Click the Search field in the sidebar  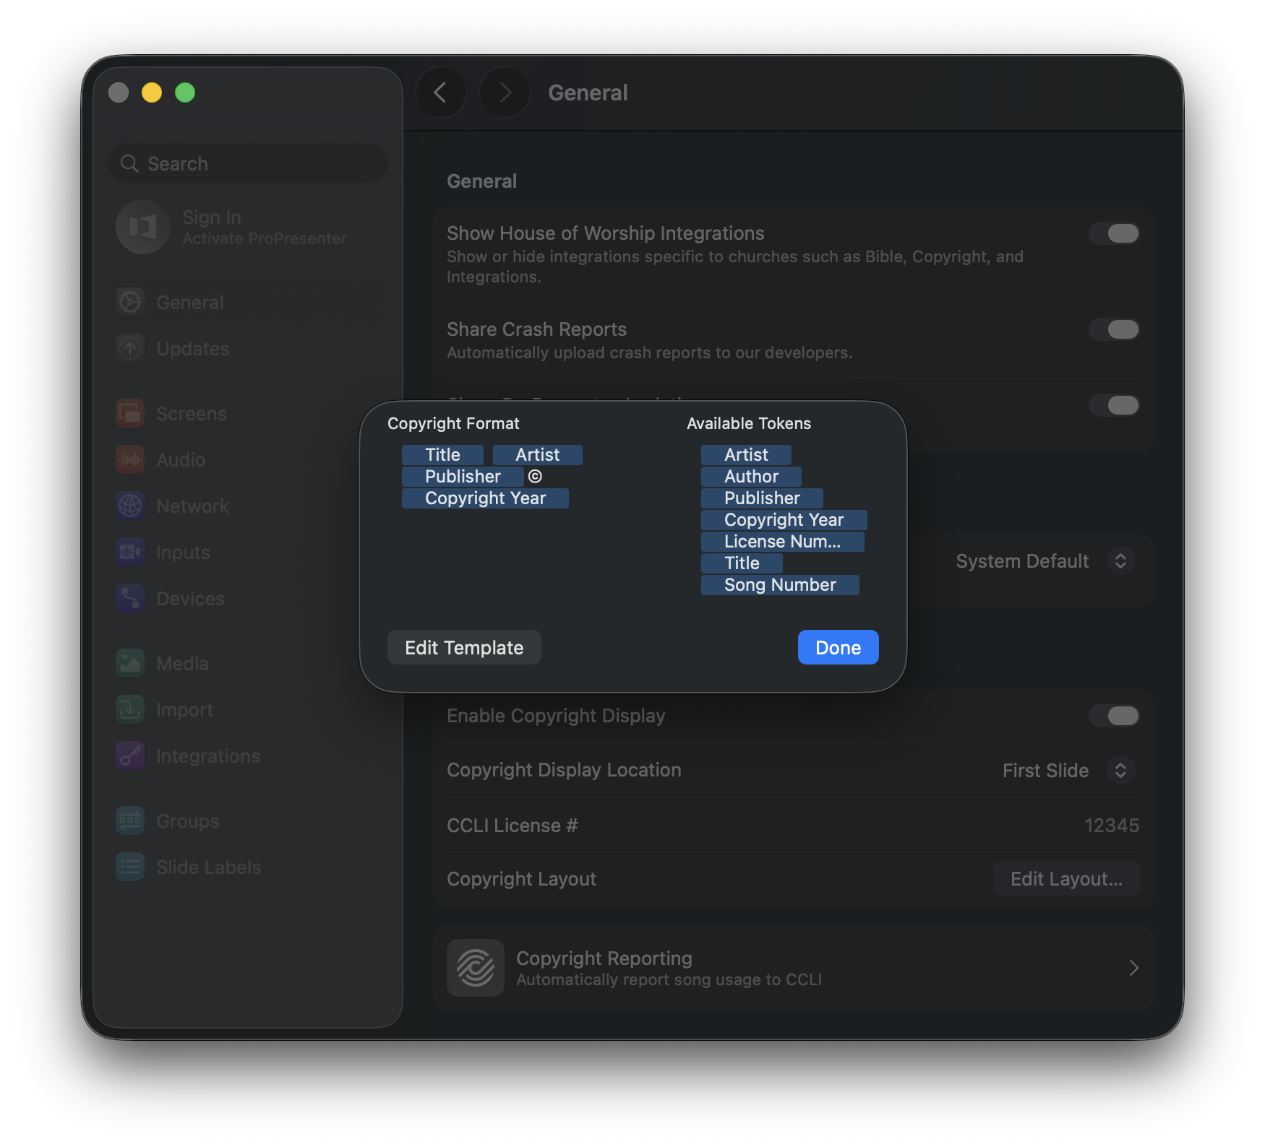point(248,164)
